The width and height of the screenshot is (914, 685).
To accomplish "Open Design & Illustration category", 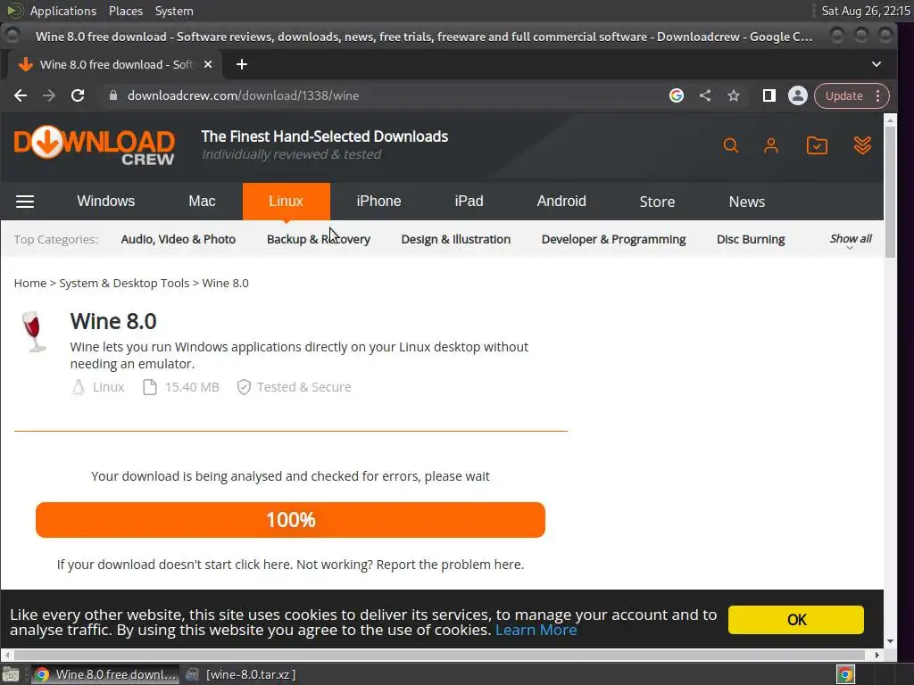I will point(456,239).
